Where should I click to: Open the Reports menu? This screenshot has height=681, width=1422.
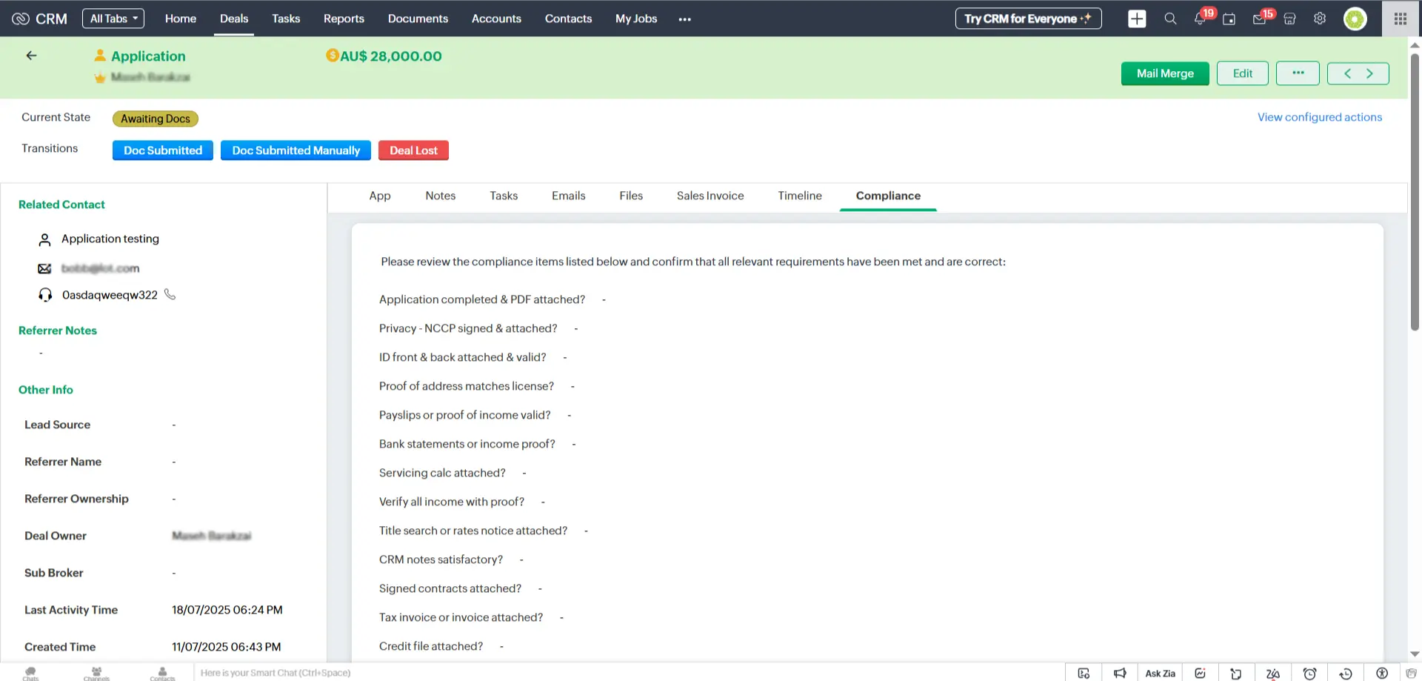(x=344, y=19)
